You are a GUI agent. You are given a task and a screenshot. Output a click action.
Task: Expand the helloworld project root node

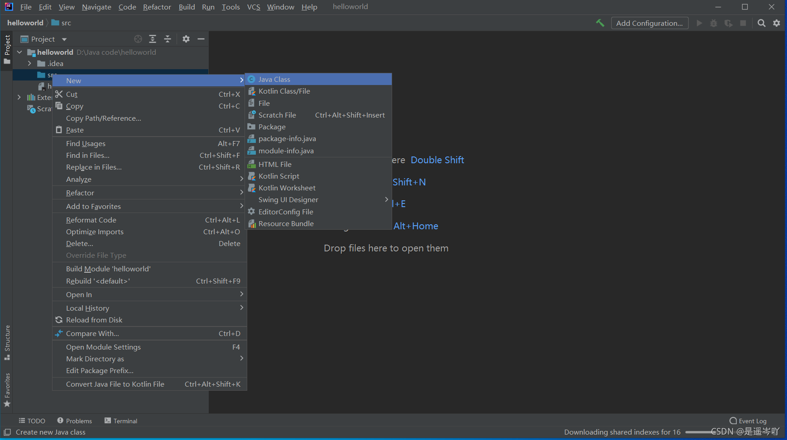coord(19,52)
